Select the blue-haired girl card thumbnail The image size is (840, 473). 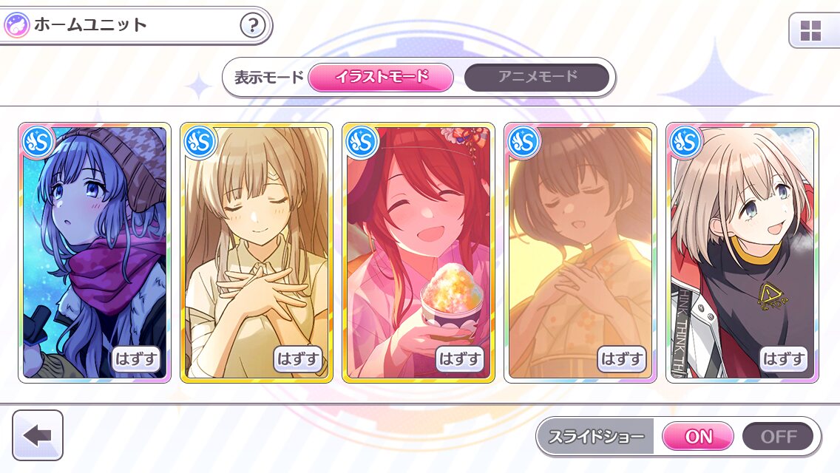(95, 253)
